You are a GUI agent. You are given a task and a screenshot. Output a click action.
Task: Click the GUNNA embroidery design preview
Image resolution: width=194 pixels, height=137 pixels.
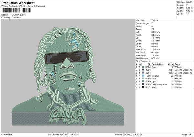coord(68,76)
